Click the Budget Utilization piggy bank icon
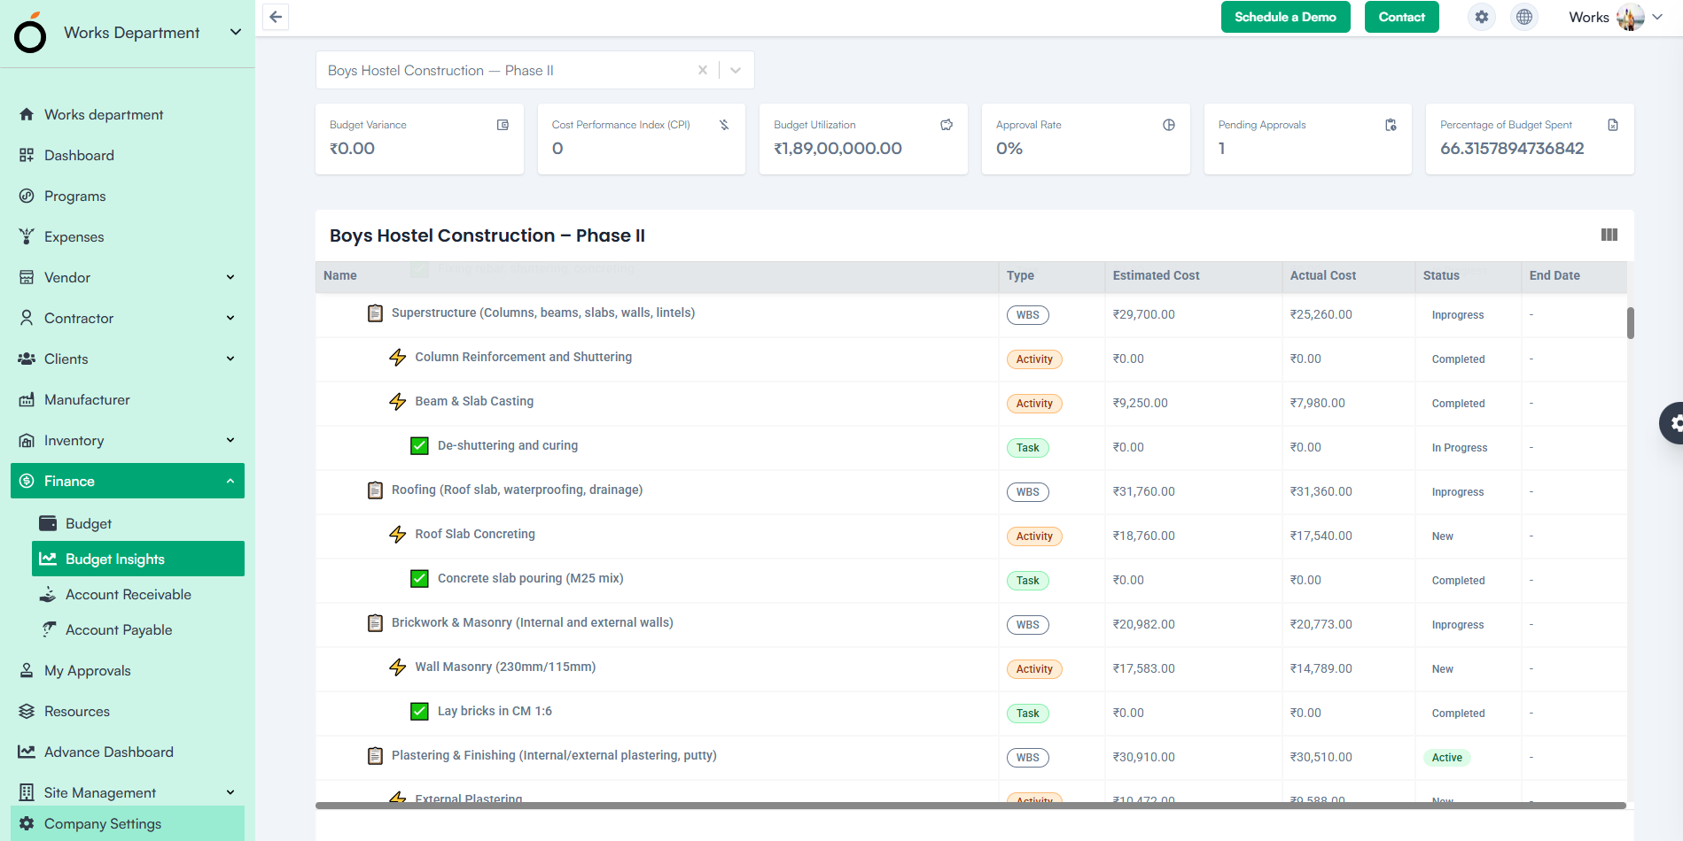Screen dimensions: 1683x841 (947, 125)
